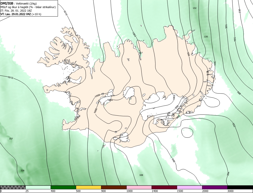This screenshot has height=193, width=253.
Task: Click the 988 isobar label
Action: 239,93
